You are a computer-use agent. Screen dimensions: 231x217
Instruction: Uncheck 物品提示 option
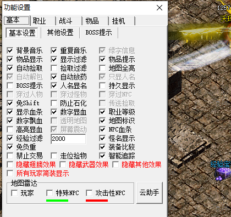coord(102,59)
